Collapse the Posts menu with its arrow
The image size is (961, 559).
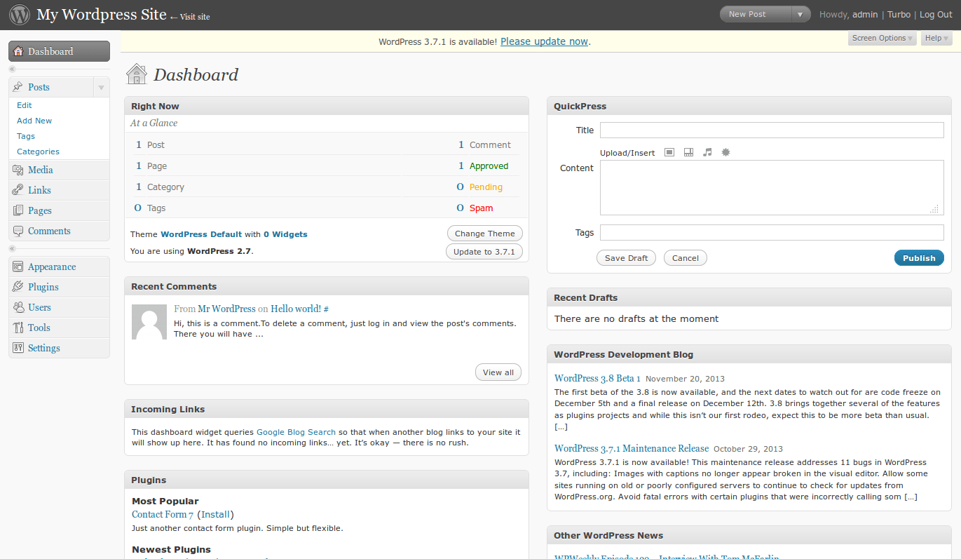(x=102, y=86)
